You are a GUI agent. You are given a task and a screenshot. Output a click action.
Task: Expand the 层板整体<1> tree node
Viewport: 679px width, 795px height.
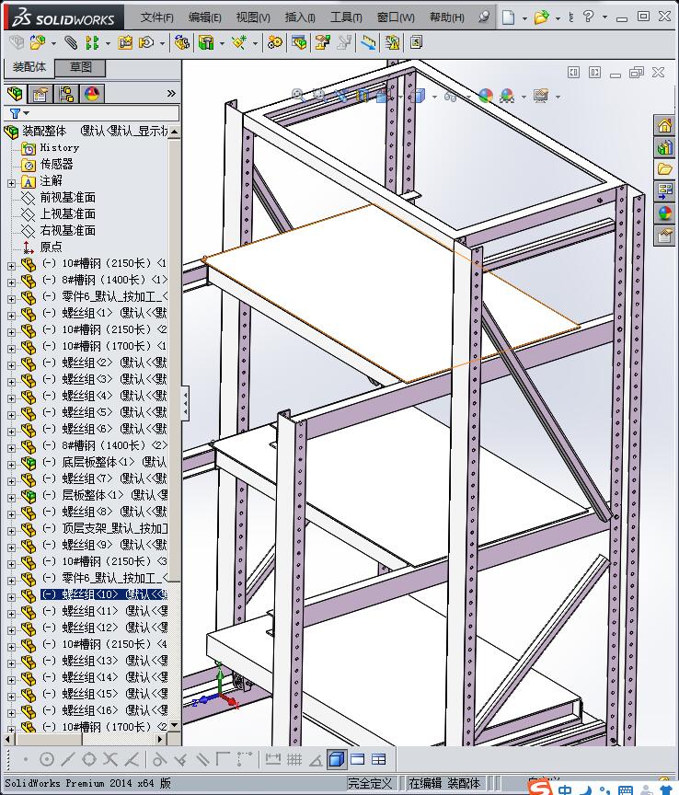[11, 498]
